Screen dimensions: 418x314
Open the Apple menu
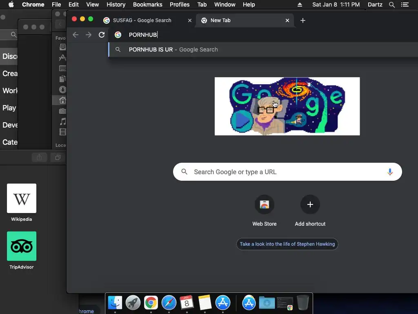click(x=11, y=4)
